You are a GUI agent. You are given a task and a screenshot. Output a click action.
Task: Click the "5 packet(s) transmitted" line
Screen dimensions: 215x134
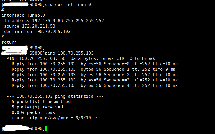tap(41, 102)
